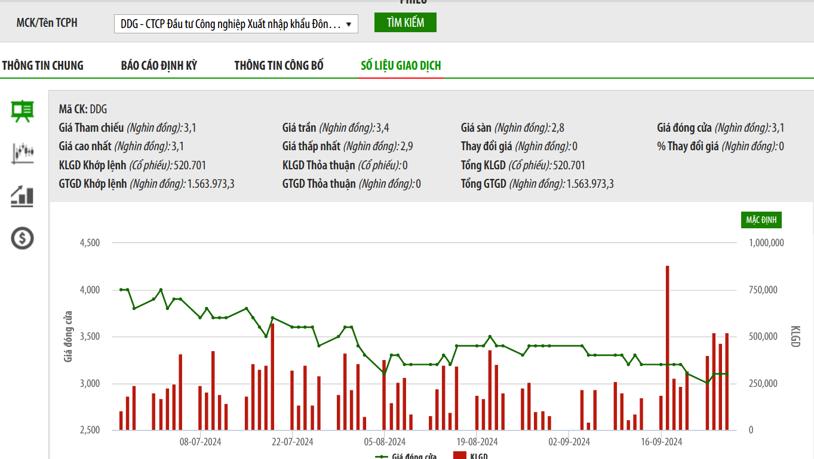Click the first data point on green line
814x459 pixels.
[x=121, y=290]
